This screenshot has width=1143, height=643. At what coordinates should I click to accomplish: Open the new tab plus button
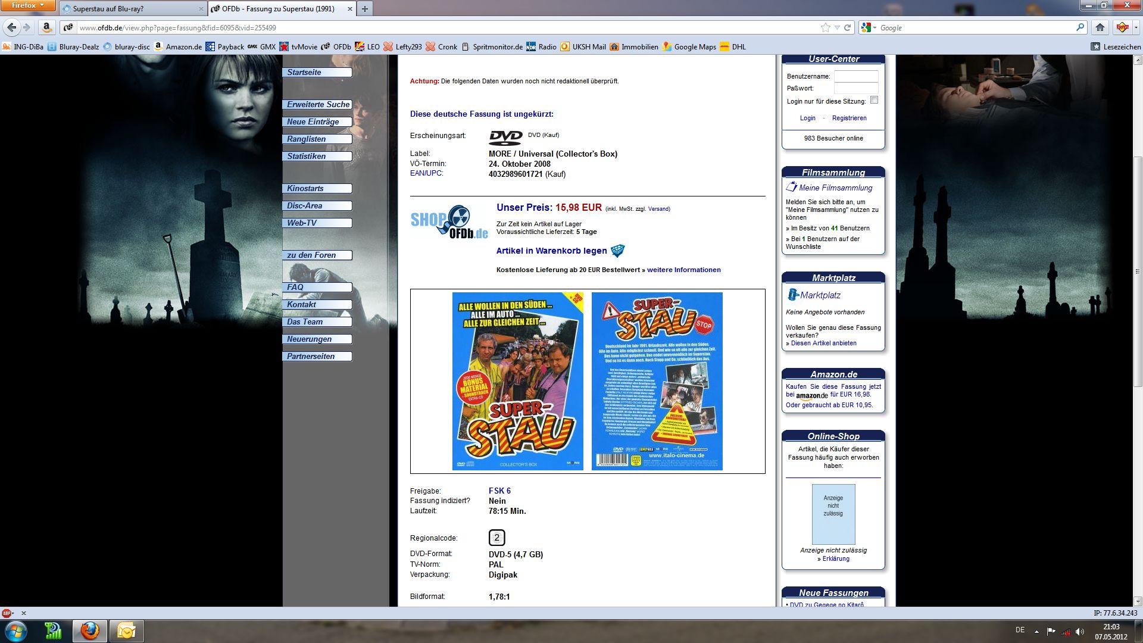coord(365,9)
